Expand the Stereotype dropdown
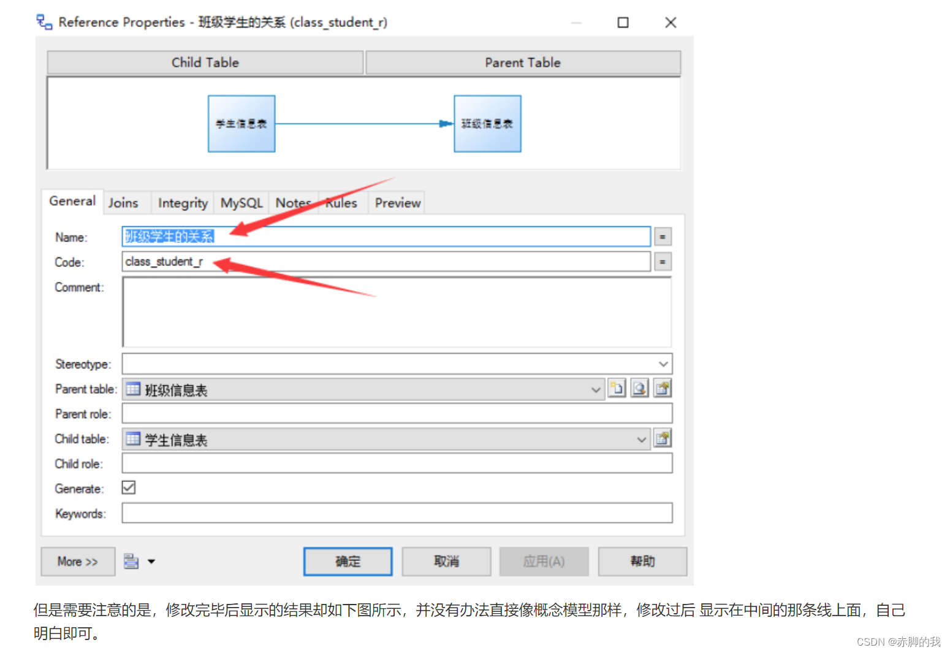The height and width of the screenshot is (653, 950). 663,364
